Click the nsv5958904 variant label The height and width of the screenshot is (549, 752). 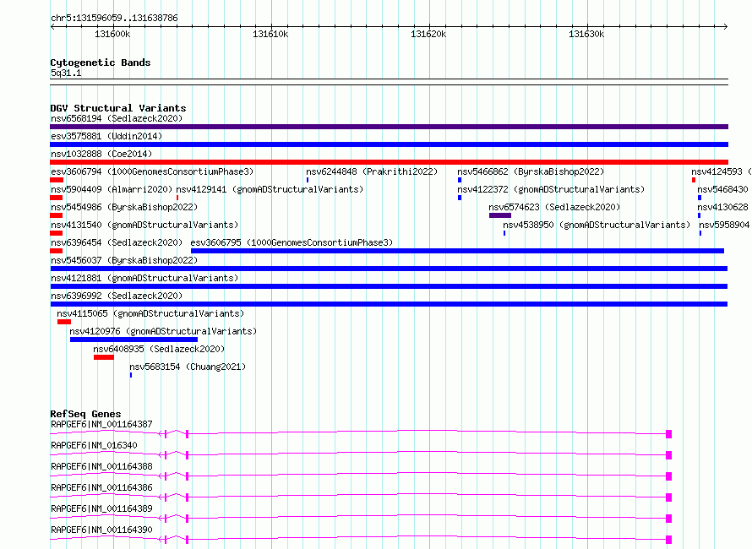click(724, 225)
